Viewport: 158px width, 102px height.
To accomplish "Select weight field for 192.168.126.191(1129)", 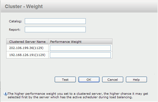I will (80, 55).
